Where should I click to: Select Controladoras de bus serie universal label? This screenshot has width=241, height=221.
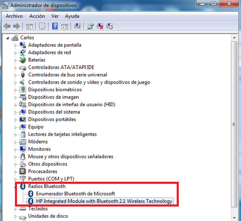pyautogui.click(x=67, y=75)
